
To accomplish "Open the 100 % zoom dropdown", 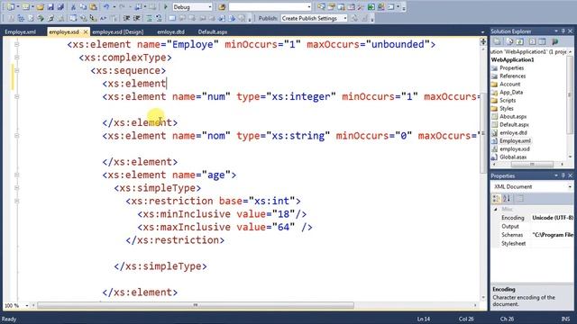I will point(26,305).
